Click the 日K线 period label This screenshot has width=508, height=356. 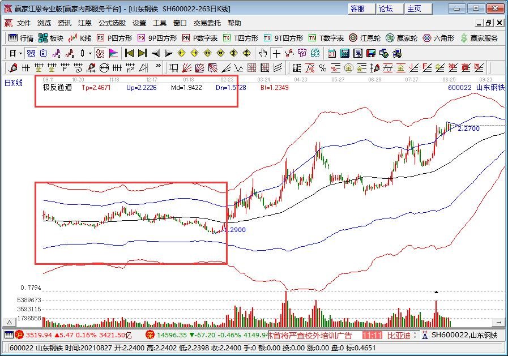(13, 83)
